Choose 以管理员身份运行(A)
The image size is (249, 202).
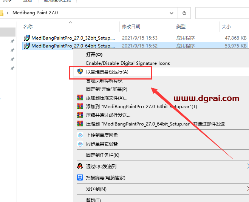(x=107, y=72)
